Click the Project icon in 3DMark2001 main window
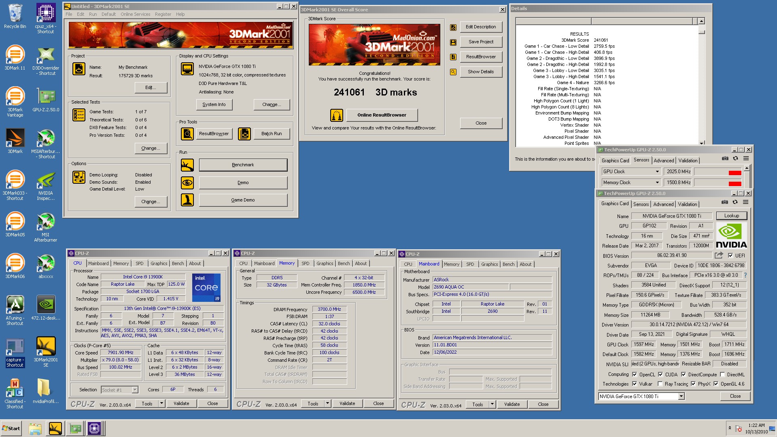The height and width of the screenshot is (437, 777). [79, 69]
